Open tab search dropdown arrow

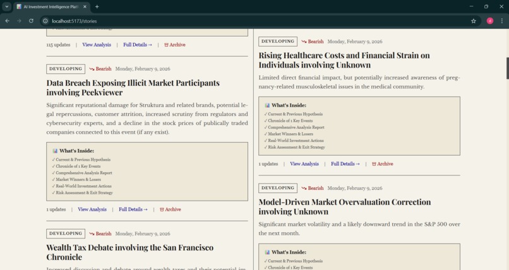click(x=6, y=6)
